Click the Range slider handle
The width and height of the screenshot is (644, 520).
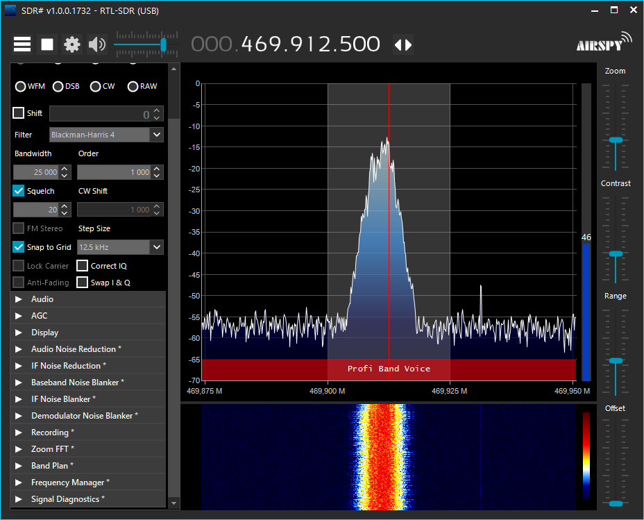pyautogui.click(x=616, y=360)
